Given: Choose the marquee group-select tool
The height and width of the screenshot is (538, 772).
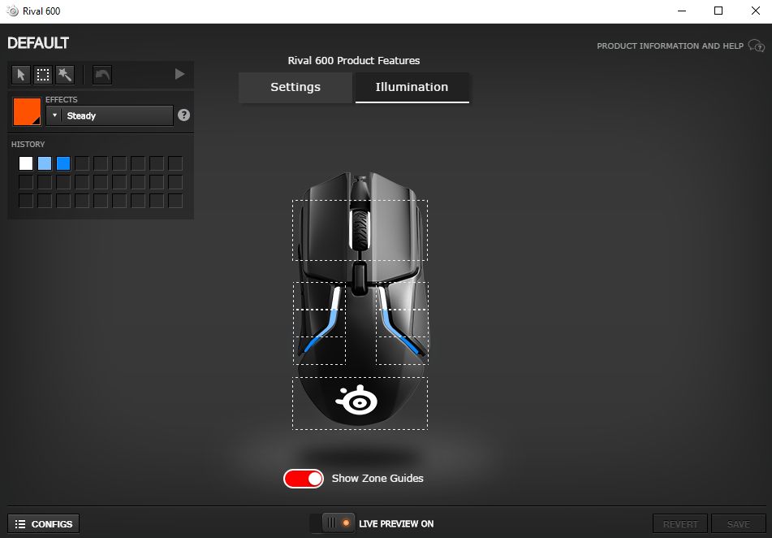Looking at the screenshot, I should [43, 75].
